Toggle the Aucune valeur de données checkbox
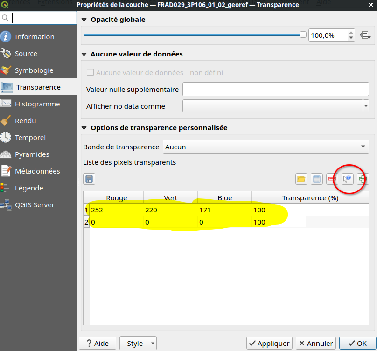This screenshot has height=351, width=377. 91,73
